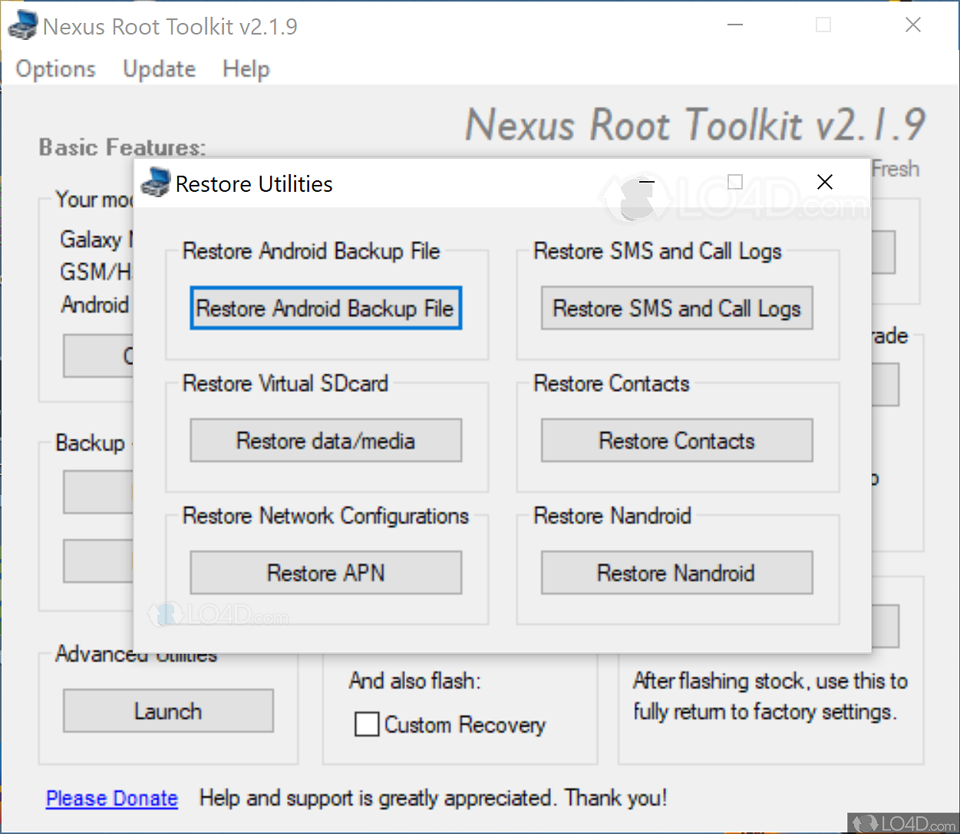Click the Restore Nandroid group label

(612, 516)
